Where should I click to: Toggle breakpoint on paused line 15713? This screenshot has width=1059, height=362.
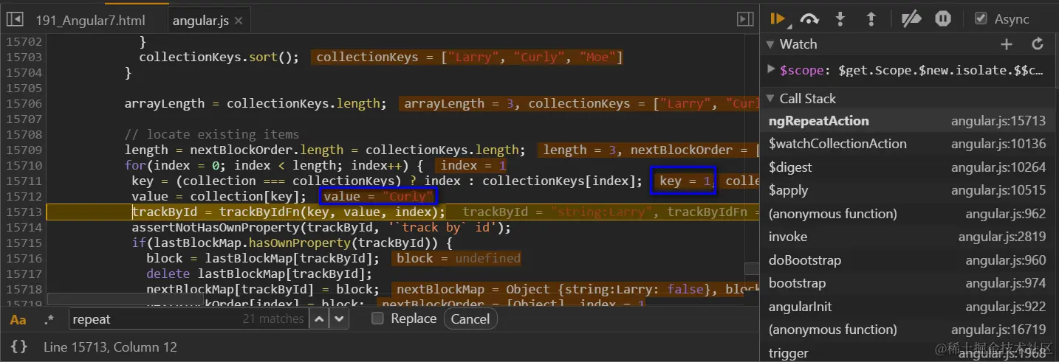pos(23,212)
